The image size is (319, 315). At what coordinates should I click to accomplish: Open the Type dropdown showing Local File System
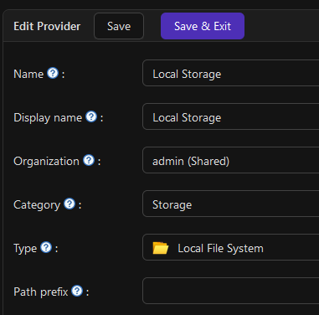[231, 247]
